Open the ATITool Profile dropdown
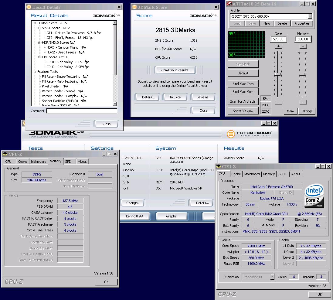The width and height of the screenshot is (333, 300). point(310,16)
